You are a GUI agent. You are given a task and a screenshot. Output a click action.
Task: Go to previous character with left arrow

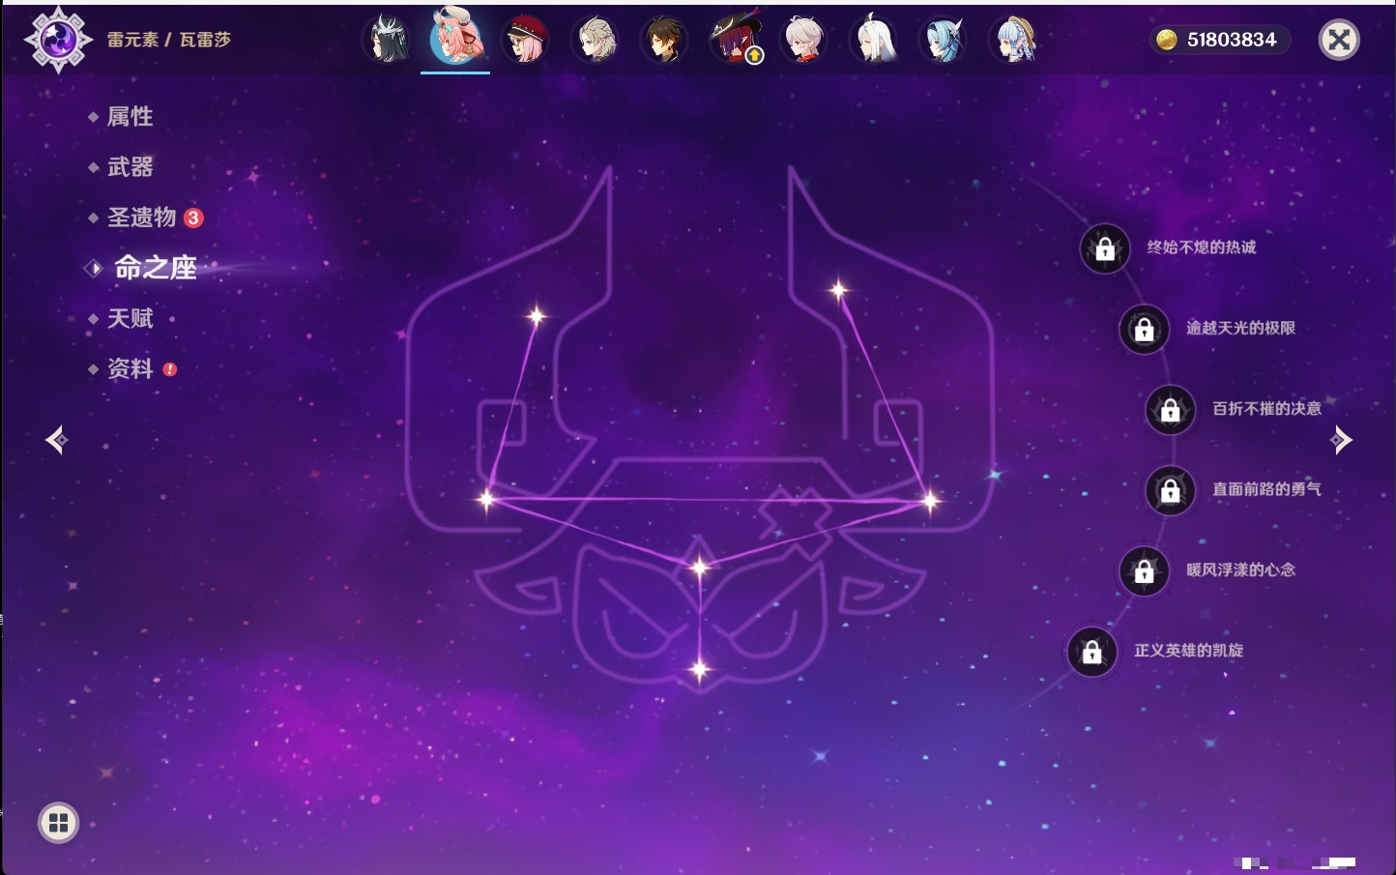[56, 440]
